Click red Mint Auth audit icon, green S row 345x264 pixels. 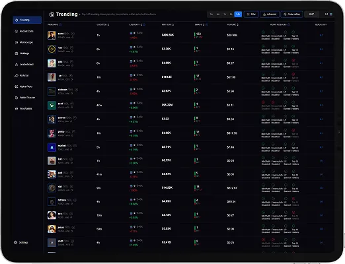click(263, 102)
